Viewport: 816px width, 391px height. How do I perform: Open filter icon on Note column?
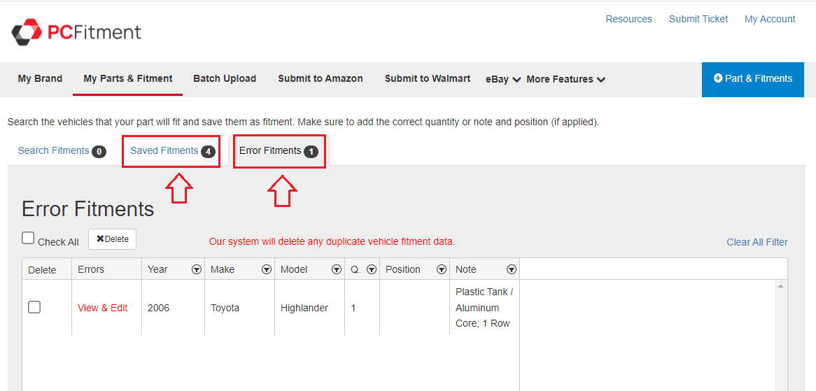click(511, 269)
